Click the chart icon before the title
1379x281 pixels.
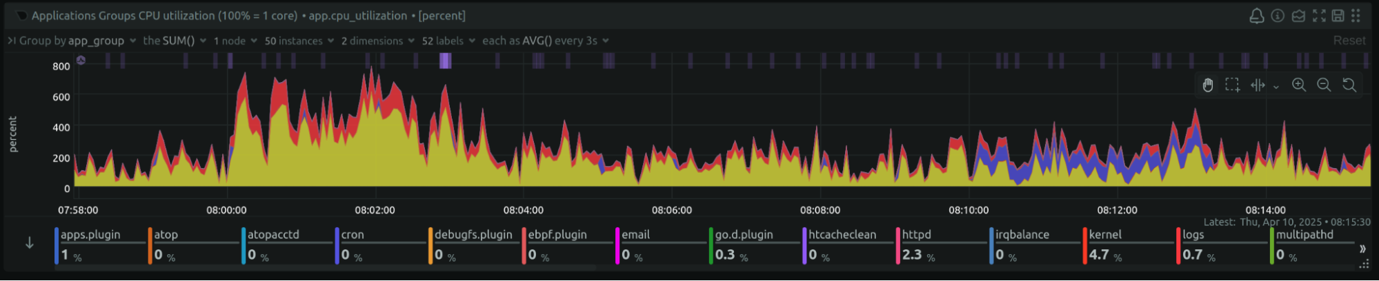tap(22, 16)
